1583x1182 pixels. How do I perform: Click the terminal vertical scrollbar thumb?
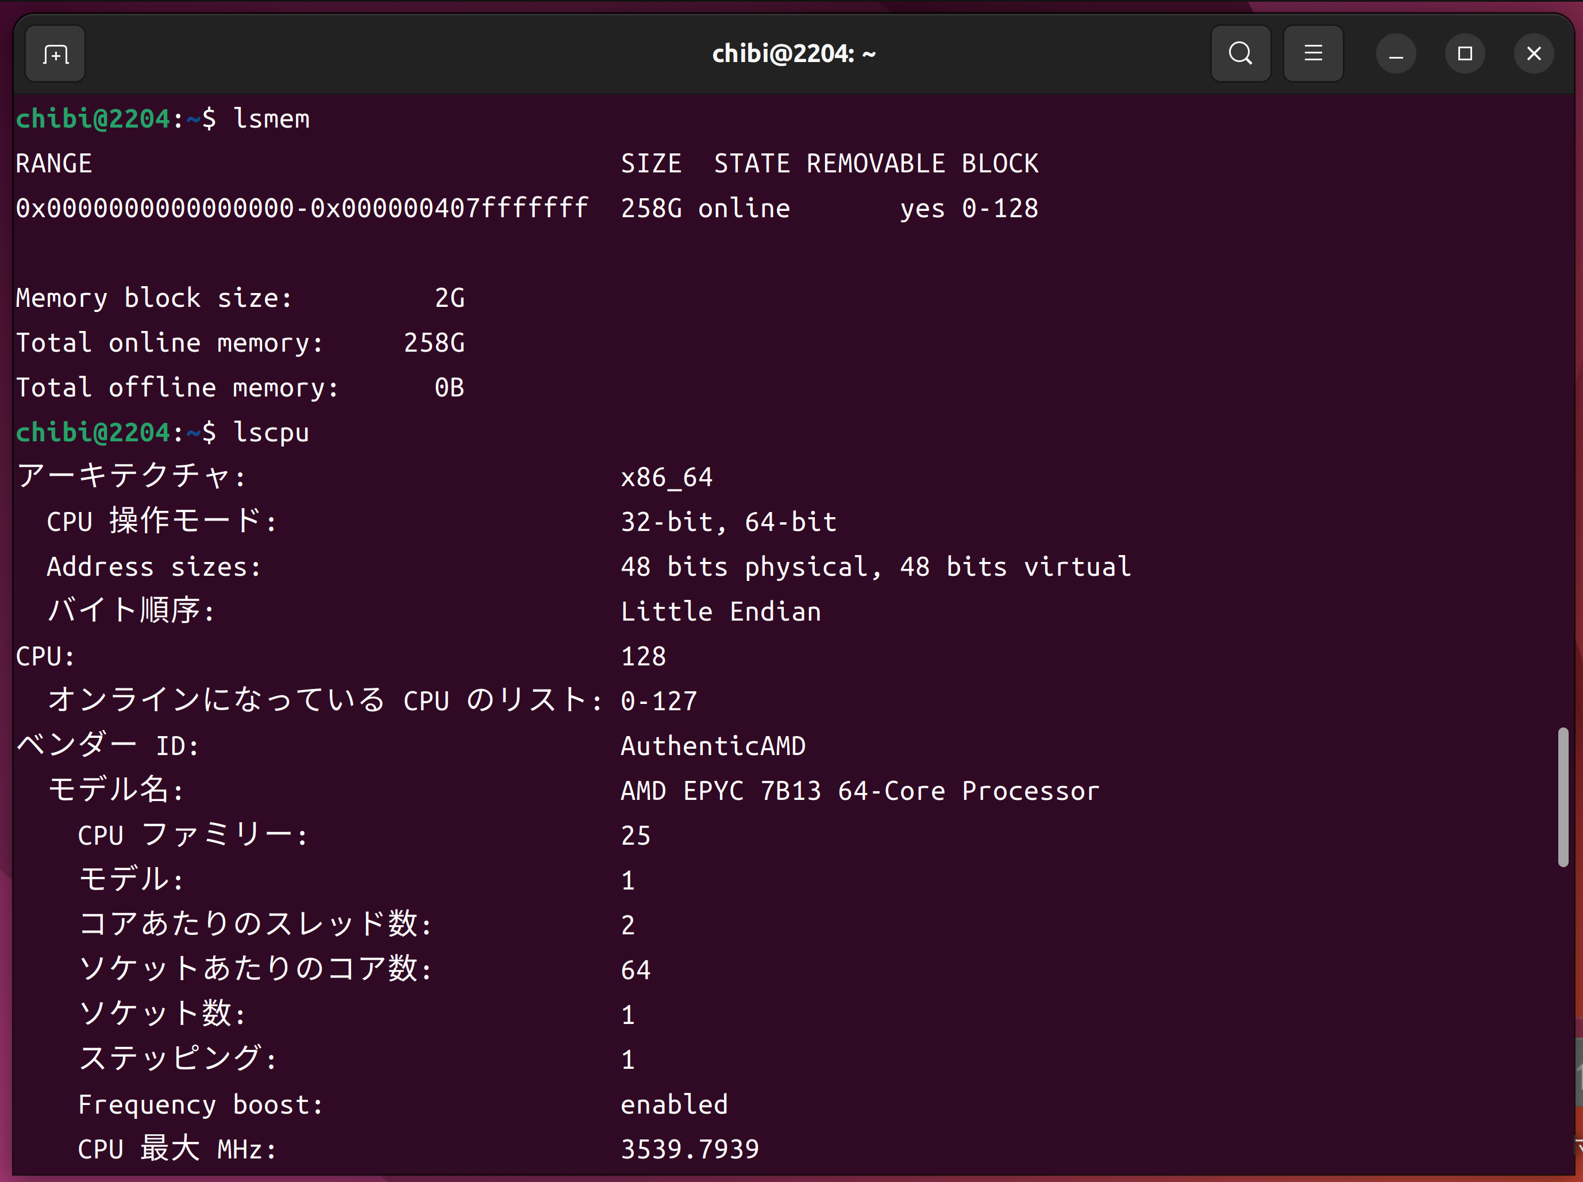pos(1563,796)
